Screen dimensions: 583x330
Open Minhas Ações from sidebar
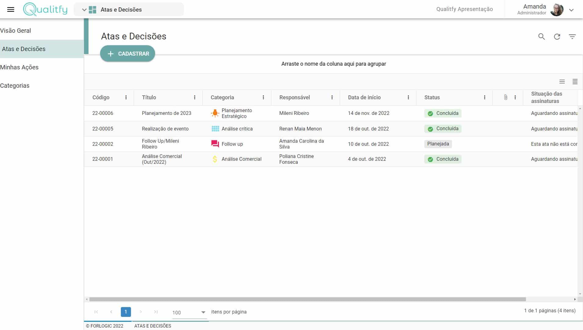tap(19, 67)
